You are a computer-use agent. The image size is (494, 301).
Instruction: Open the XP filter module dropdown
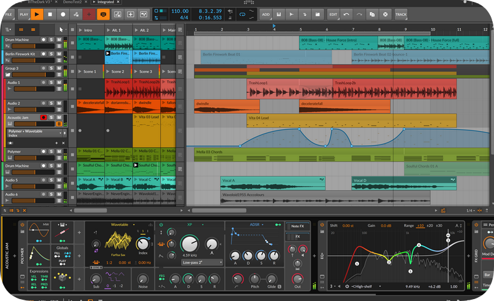pyautogui.click(x=203, y=225)
